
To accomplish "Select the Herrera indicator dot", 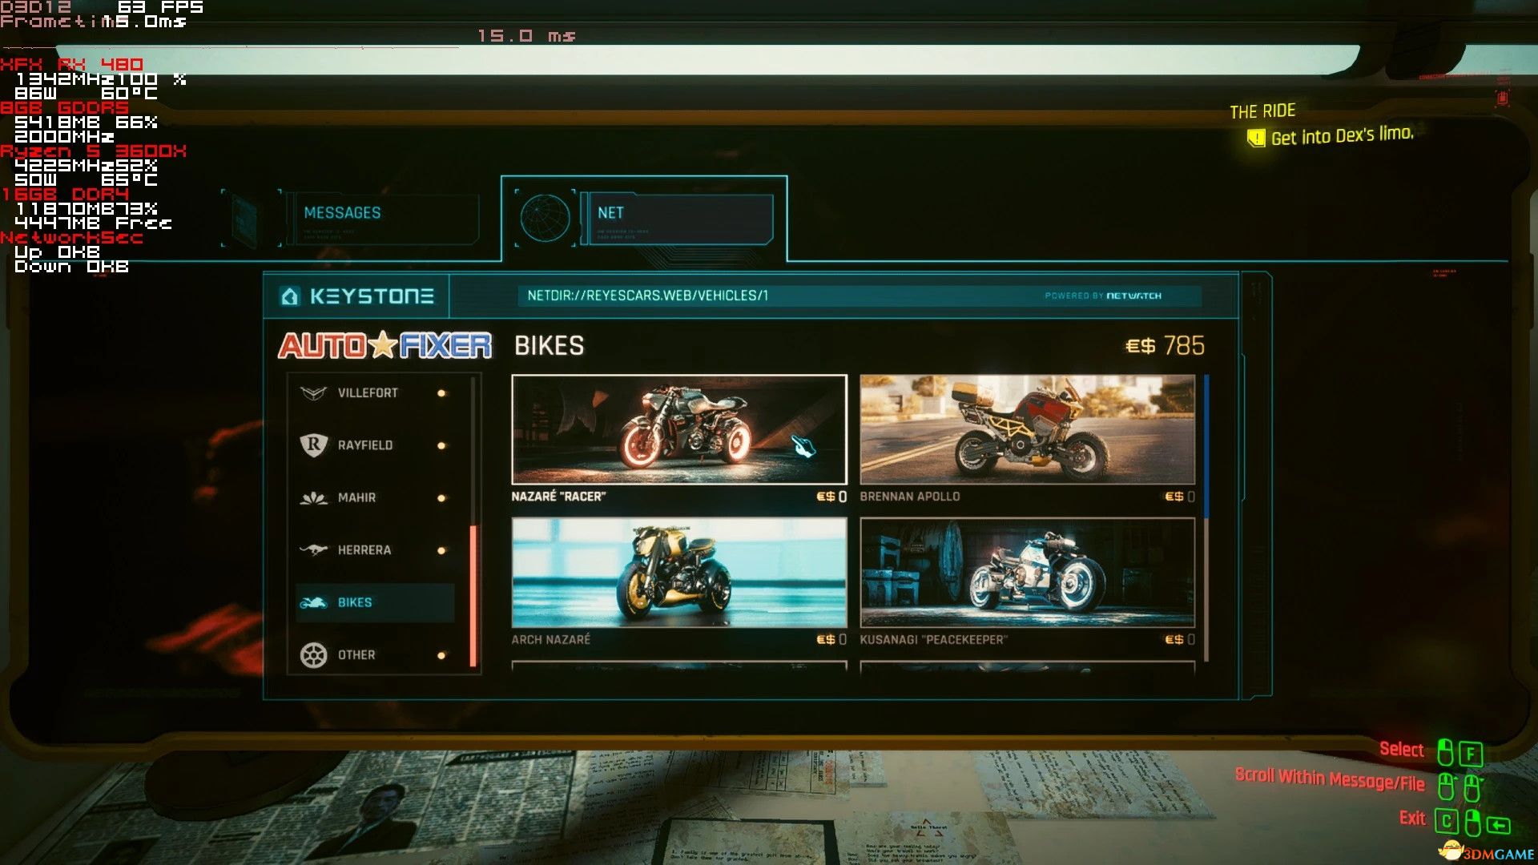I will click(441, 550).
